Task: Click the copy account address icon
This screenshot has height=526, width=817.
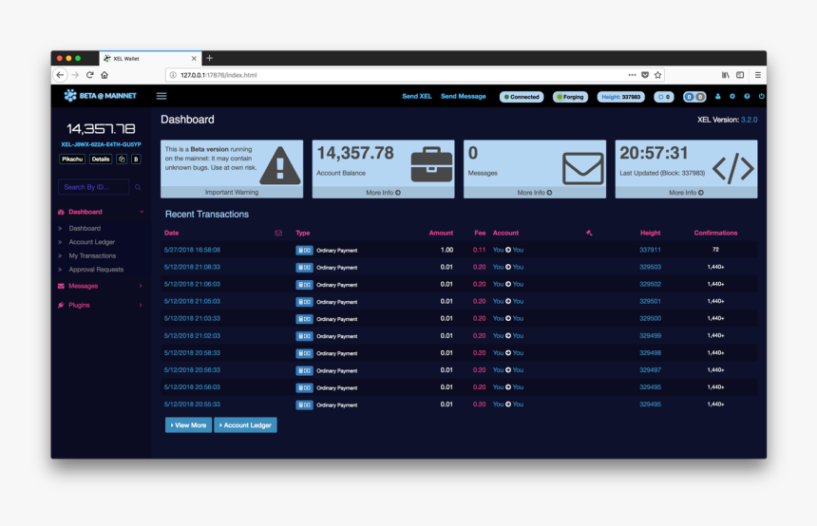Action: pos(122,159)
